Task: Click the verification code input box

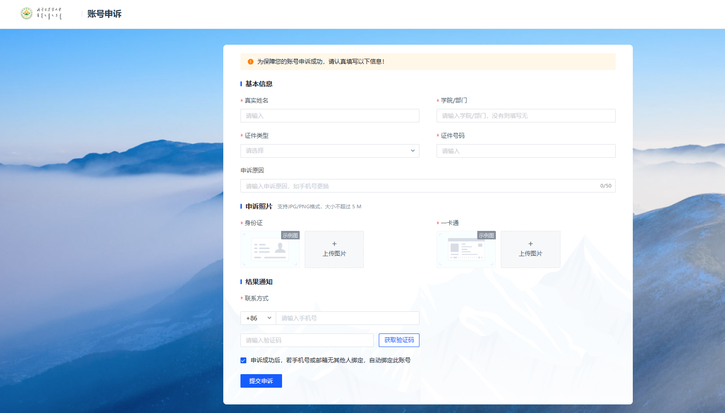Action: coord(307,340)
